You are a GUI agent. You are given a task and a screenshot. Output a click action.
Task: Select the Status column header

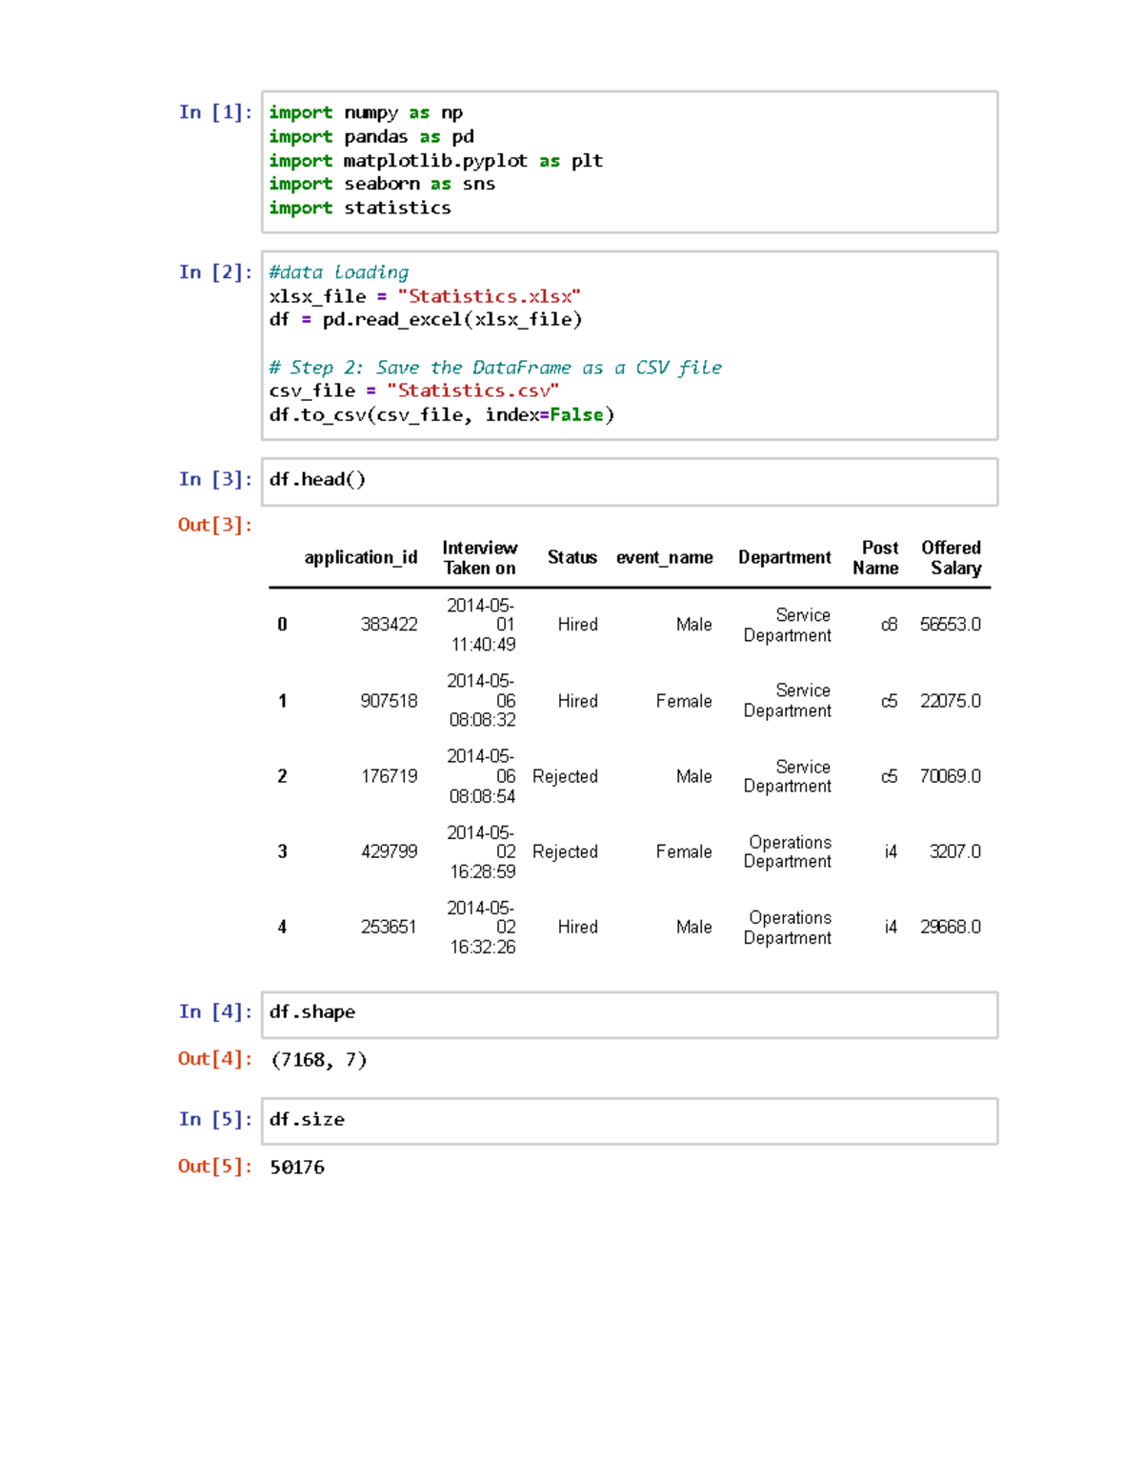coord(571,557)
